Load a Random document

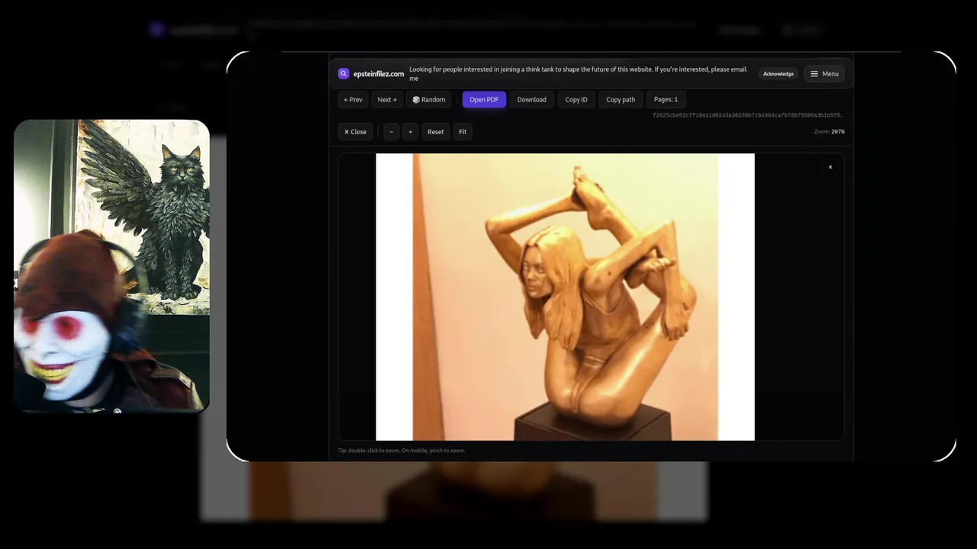click(x=429, y=100)
